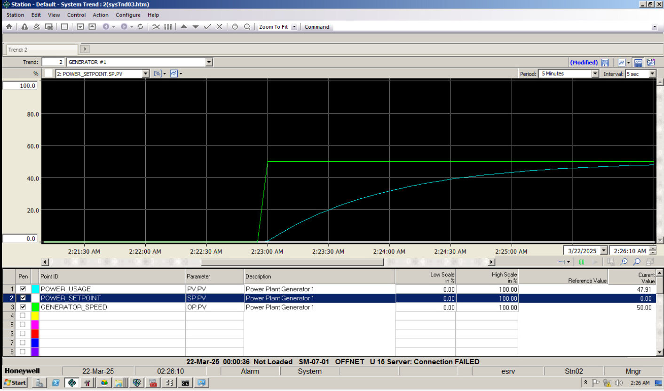Click the raise value up triangle

coord(184,27)
